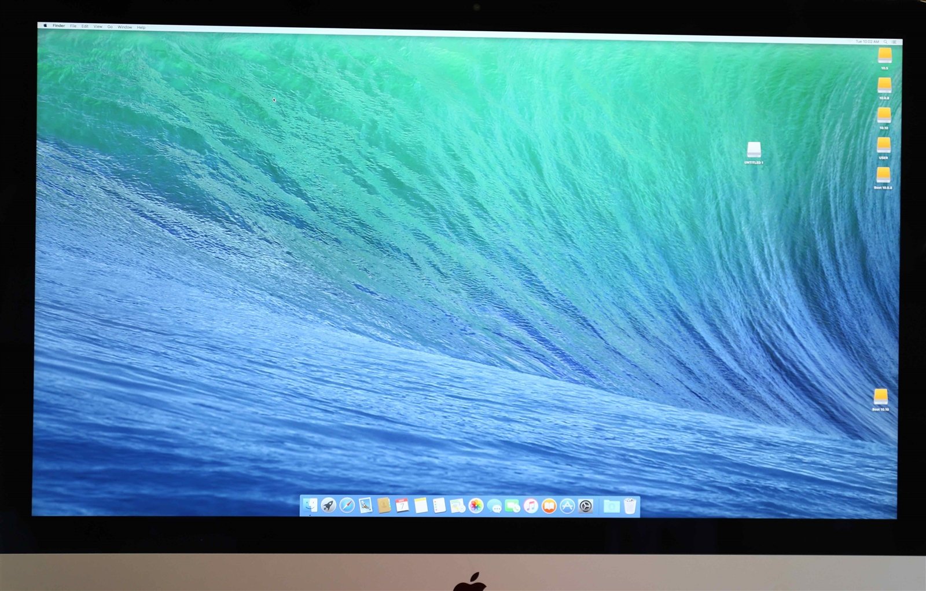Viewport: 926px width, 591px height.
Task: Open Finder from the Dock
Action: 310,505
